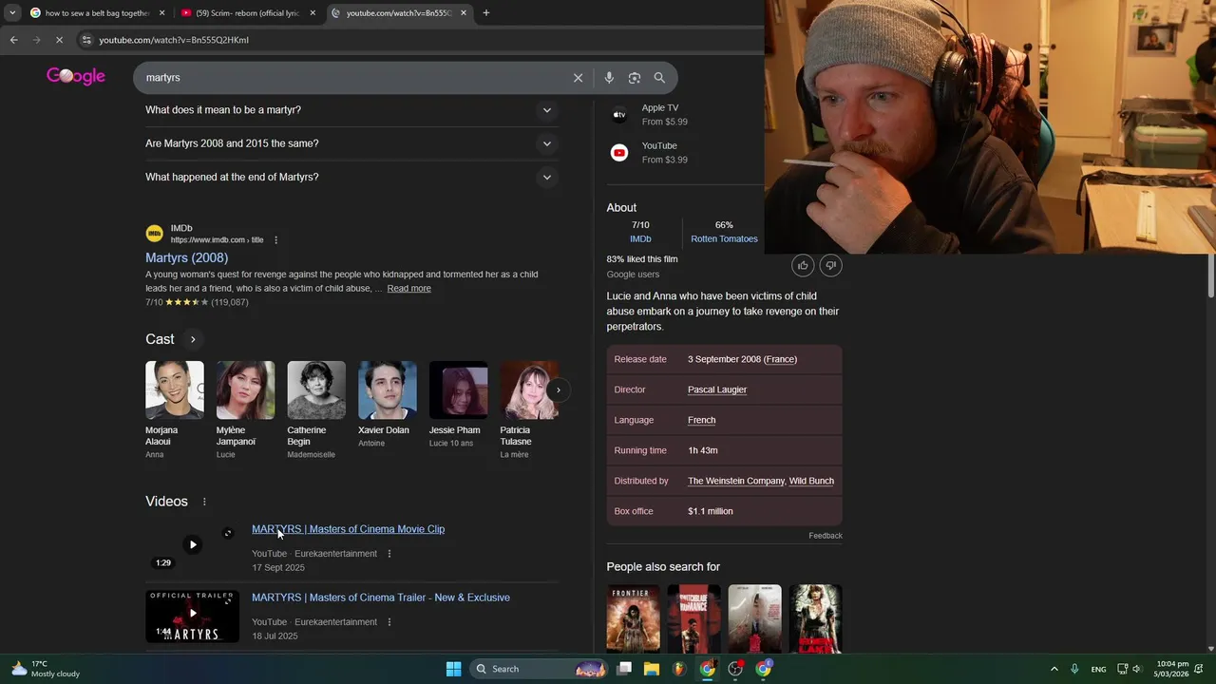1216x684 pixels.
Task: Select Morjana Alaoui cast photo
Action: point(175,389)
